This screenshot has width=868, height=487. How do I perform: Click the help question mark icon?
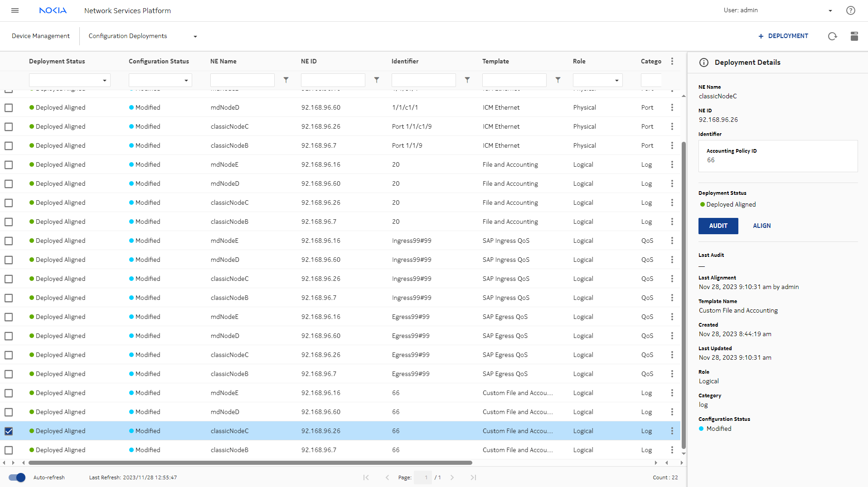pos(850,10)
